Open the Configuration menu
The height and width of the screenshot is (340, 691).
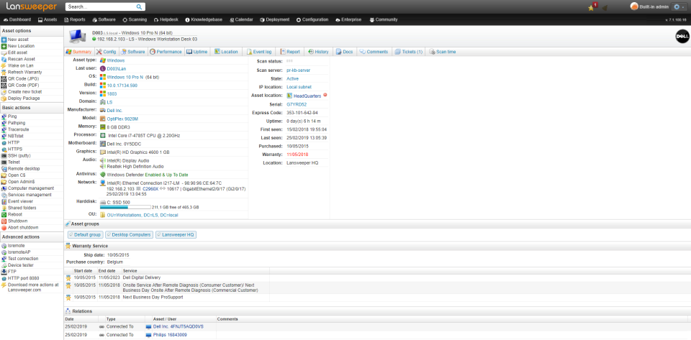tap(312, 20)
